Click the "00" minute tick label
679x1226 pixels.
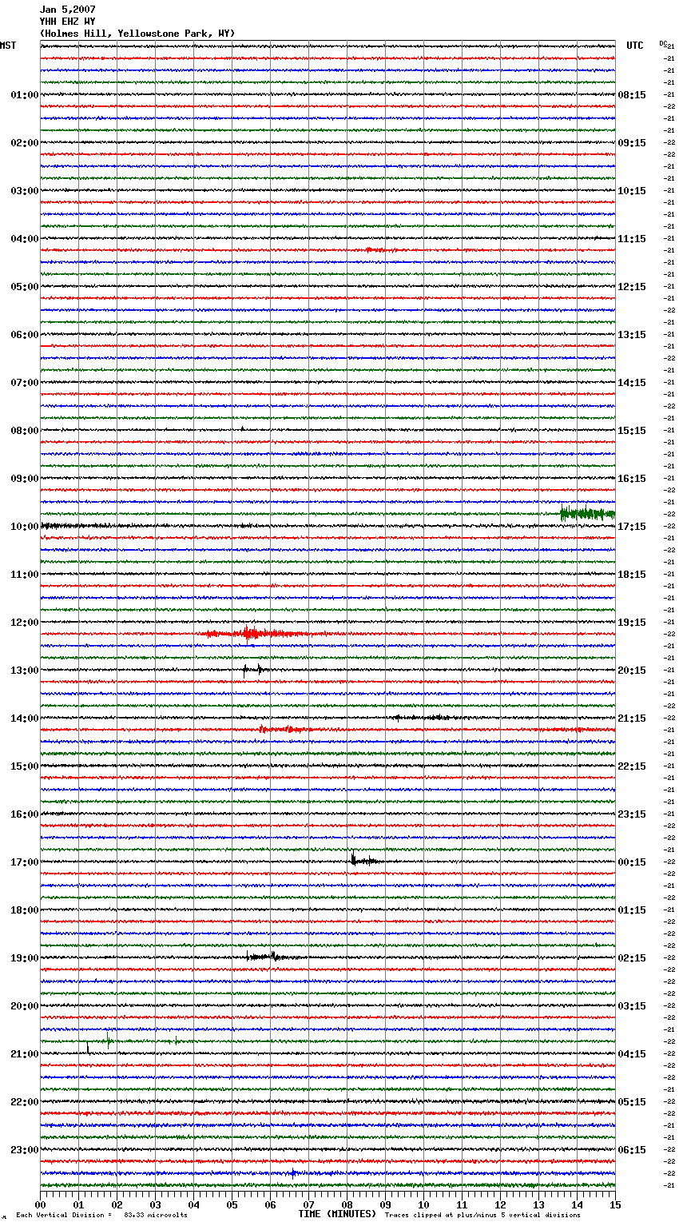pos(41,1205)
